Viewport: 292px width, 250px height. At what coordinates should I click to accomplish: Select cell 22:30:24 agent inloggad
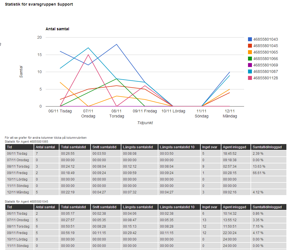pos(236,233)
